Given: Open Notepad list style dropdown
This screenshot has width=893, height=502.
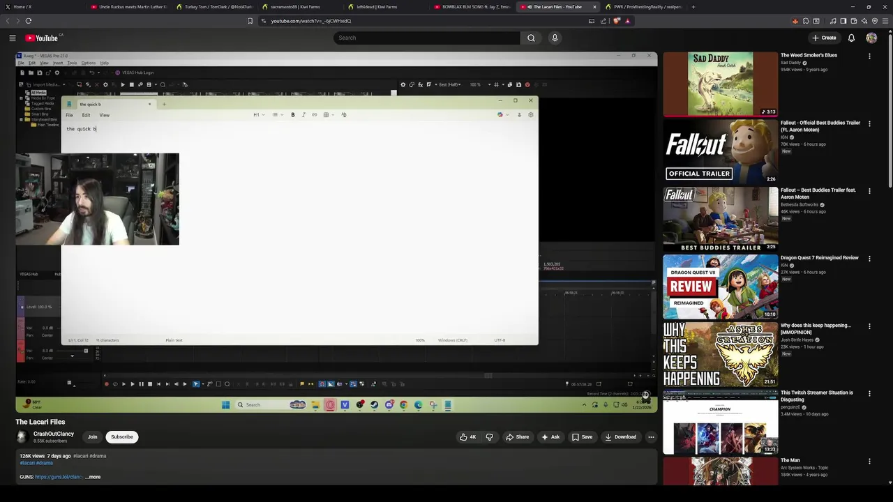Looking at the screenshot, I should pyautogui.click(x=276, y=115).
